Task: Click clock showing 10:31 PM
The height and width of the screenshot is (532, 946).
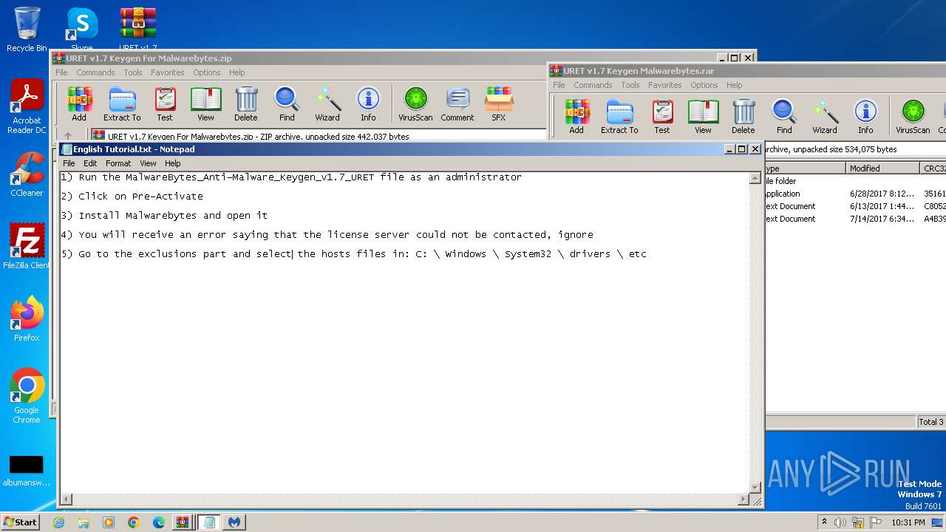Action: coord(908,522)
